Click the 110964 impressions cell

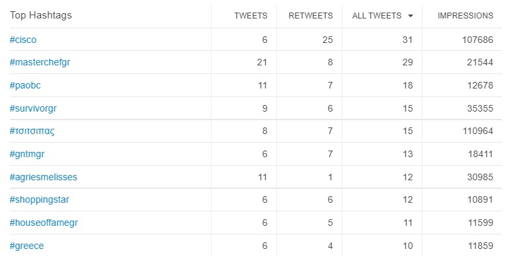pyautogui.click(x=476, y=131)
